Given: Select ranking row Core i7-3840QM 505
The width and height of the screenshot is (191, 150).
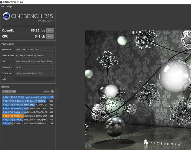Looking at the screenshot, I should (28, 120).
